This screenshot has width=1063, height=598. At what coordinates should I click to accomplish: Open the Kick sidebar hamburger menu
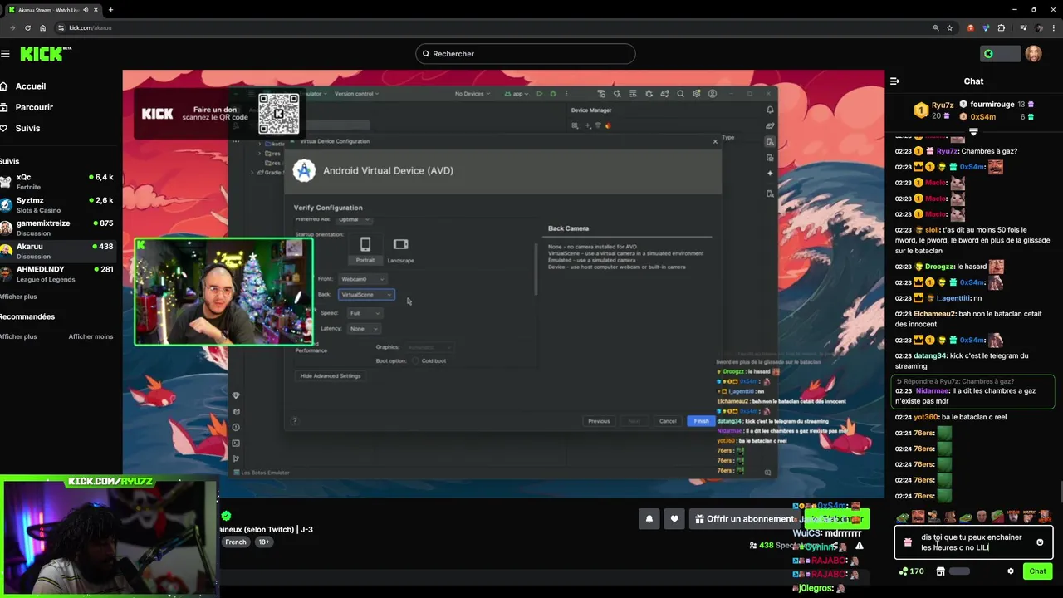5,54
